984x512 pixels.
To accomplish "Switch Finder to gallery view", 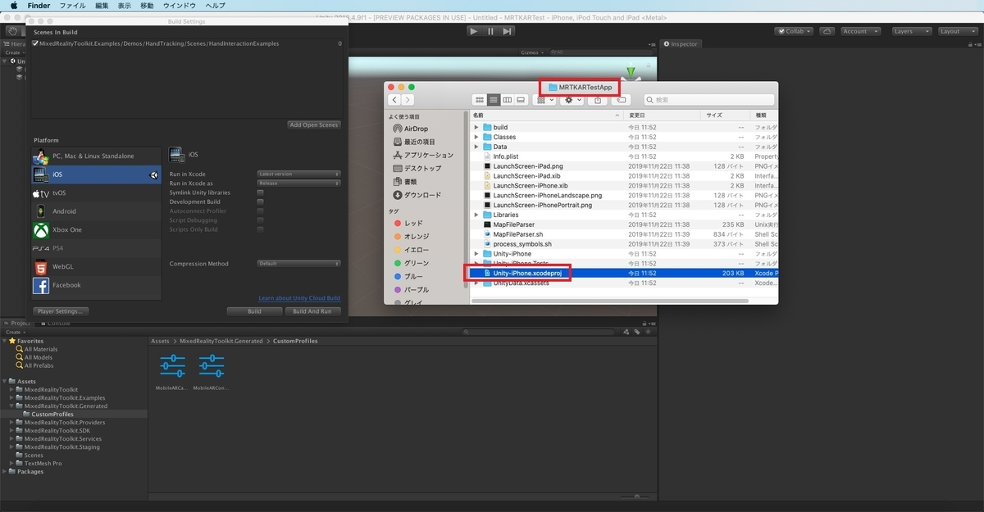I will click(521, 100).
